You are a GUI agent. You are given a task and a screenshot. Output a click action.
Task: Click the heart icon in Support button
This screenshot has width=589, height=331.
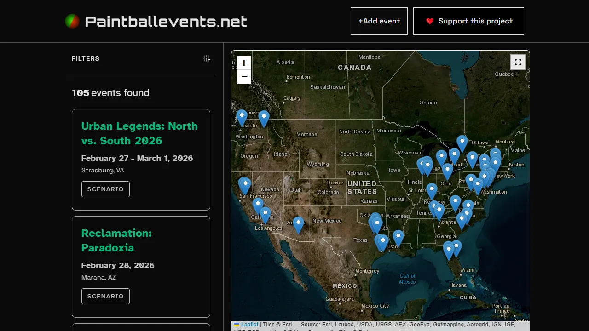(430, 21)
